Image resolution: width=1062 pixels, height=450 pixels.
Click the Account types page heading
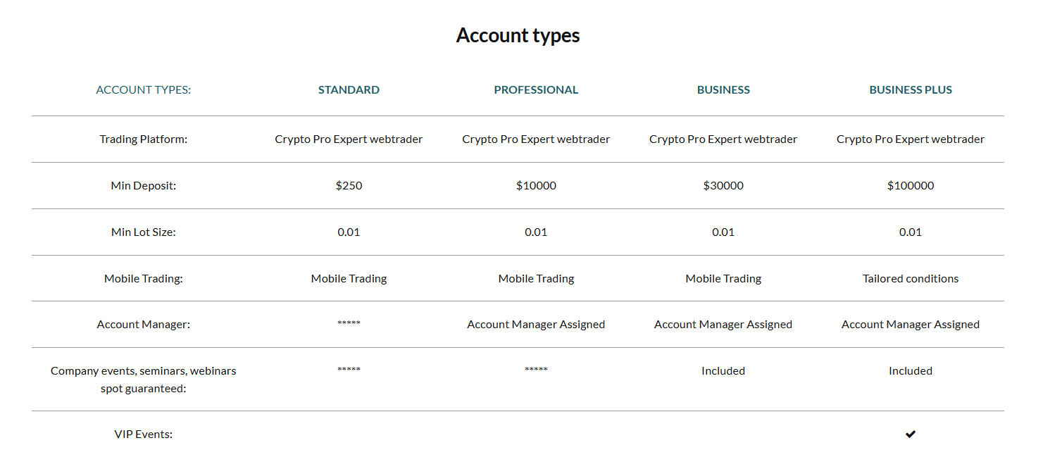click(x=518, y=35)
